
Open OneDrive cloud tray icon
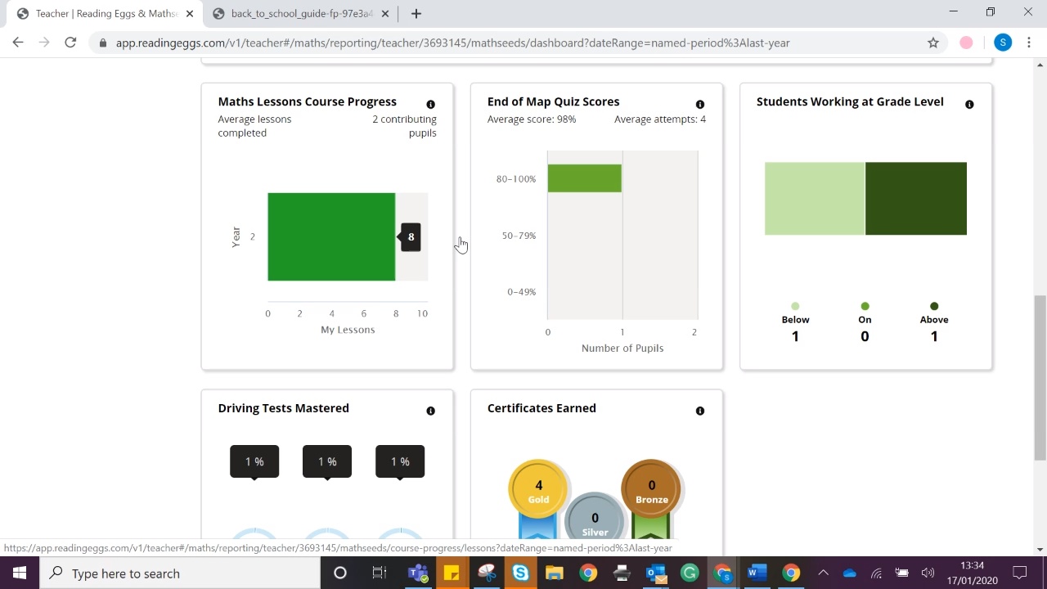tap(850, 573)
